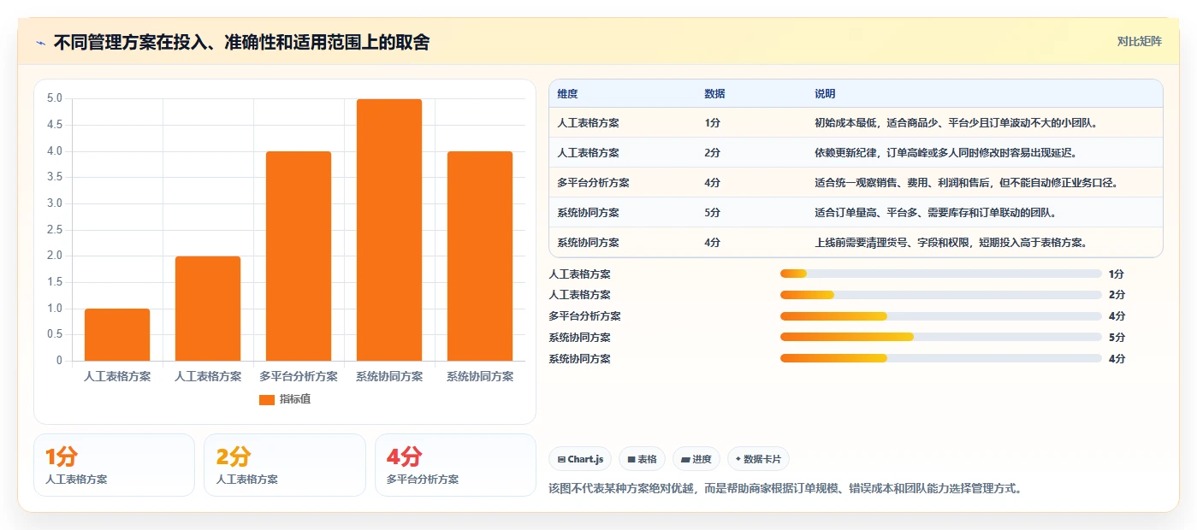The height and width of the screenshot is (530, 1197).
Task: Select the Chart.js chip
Action: (580, 459)
